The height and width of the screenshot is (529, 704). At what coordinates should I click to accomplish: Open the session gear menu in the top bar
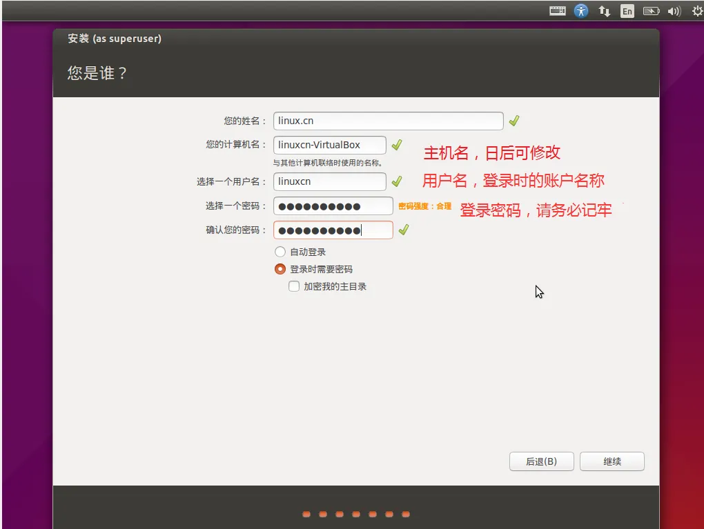(695, 10)
